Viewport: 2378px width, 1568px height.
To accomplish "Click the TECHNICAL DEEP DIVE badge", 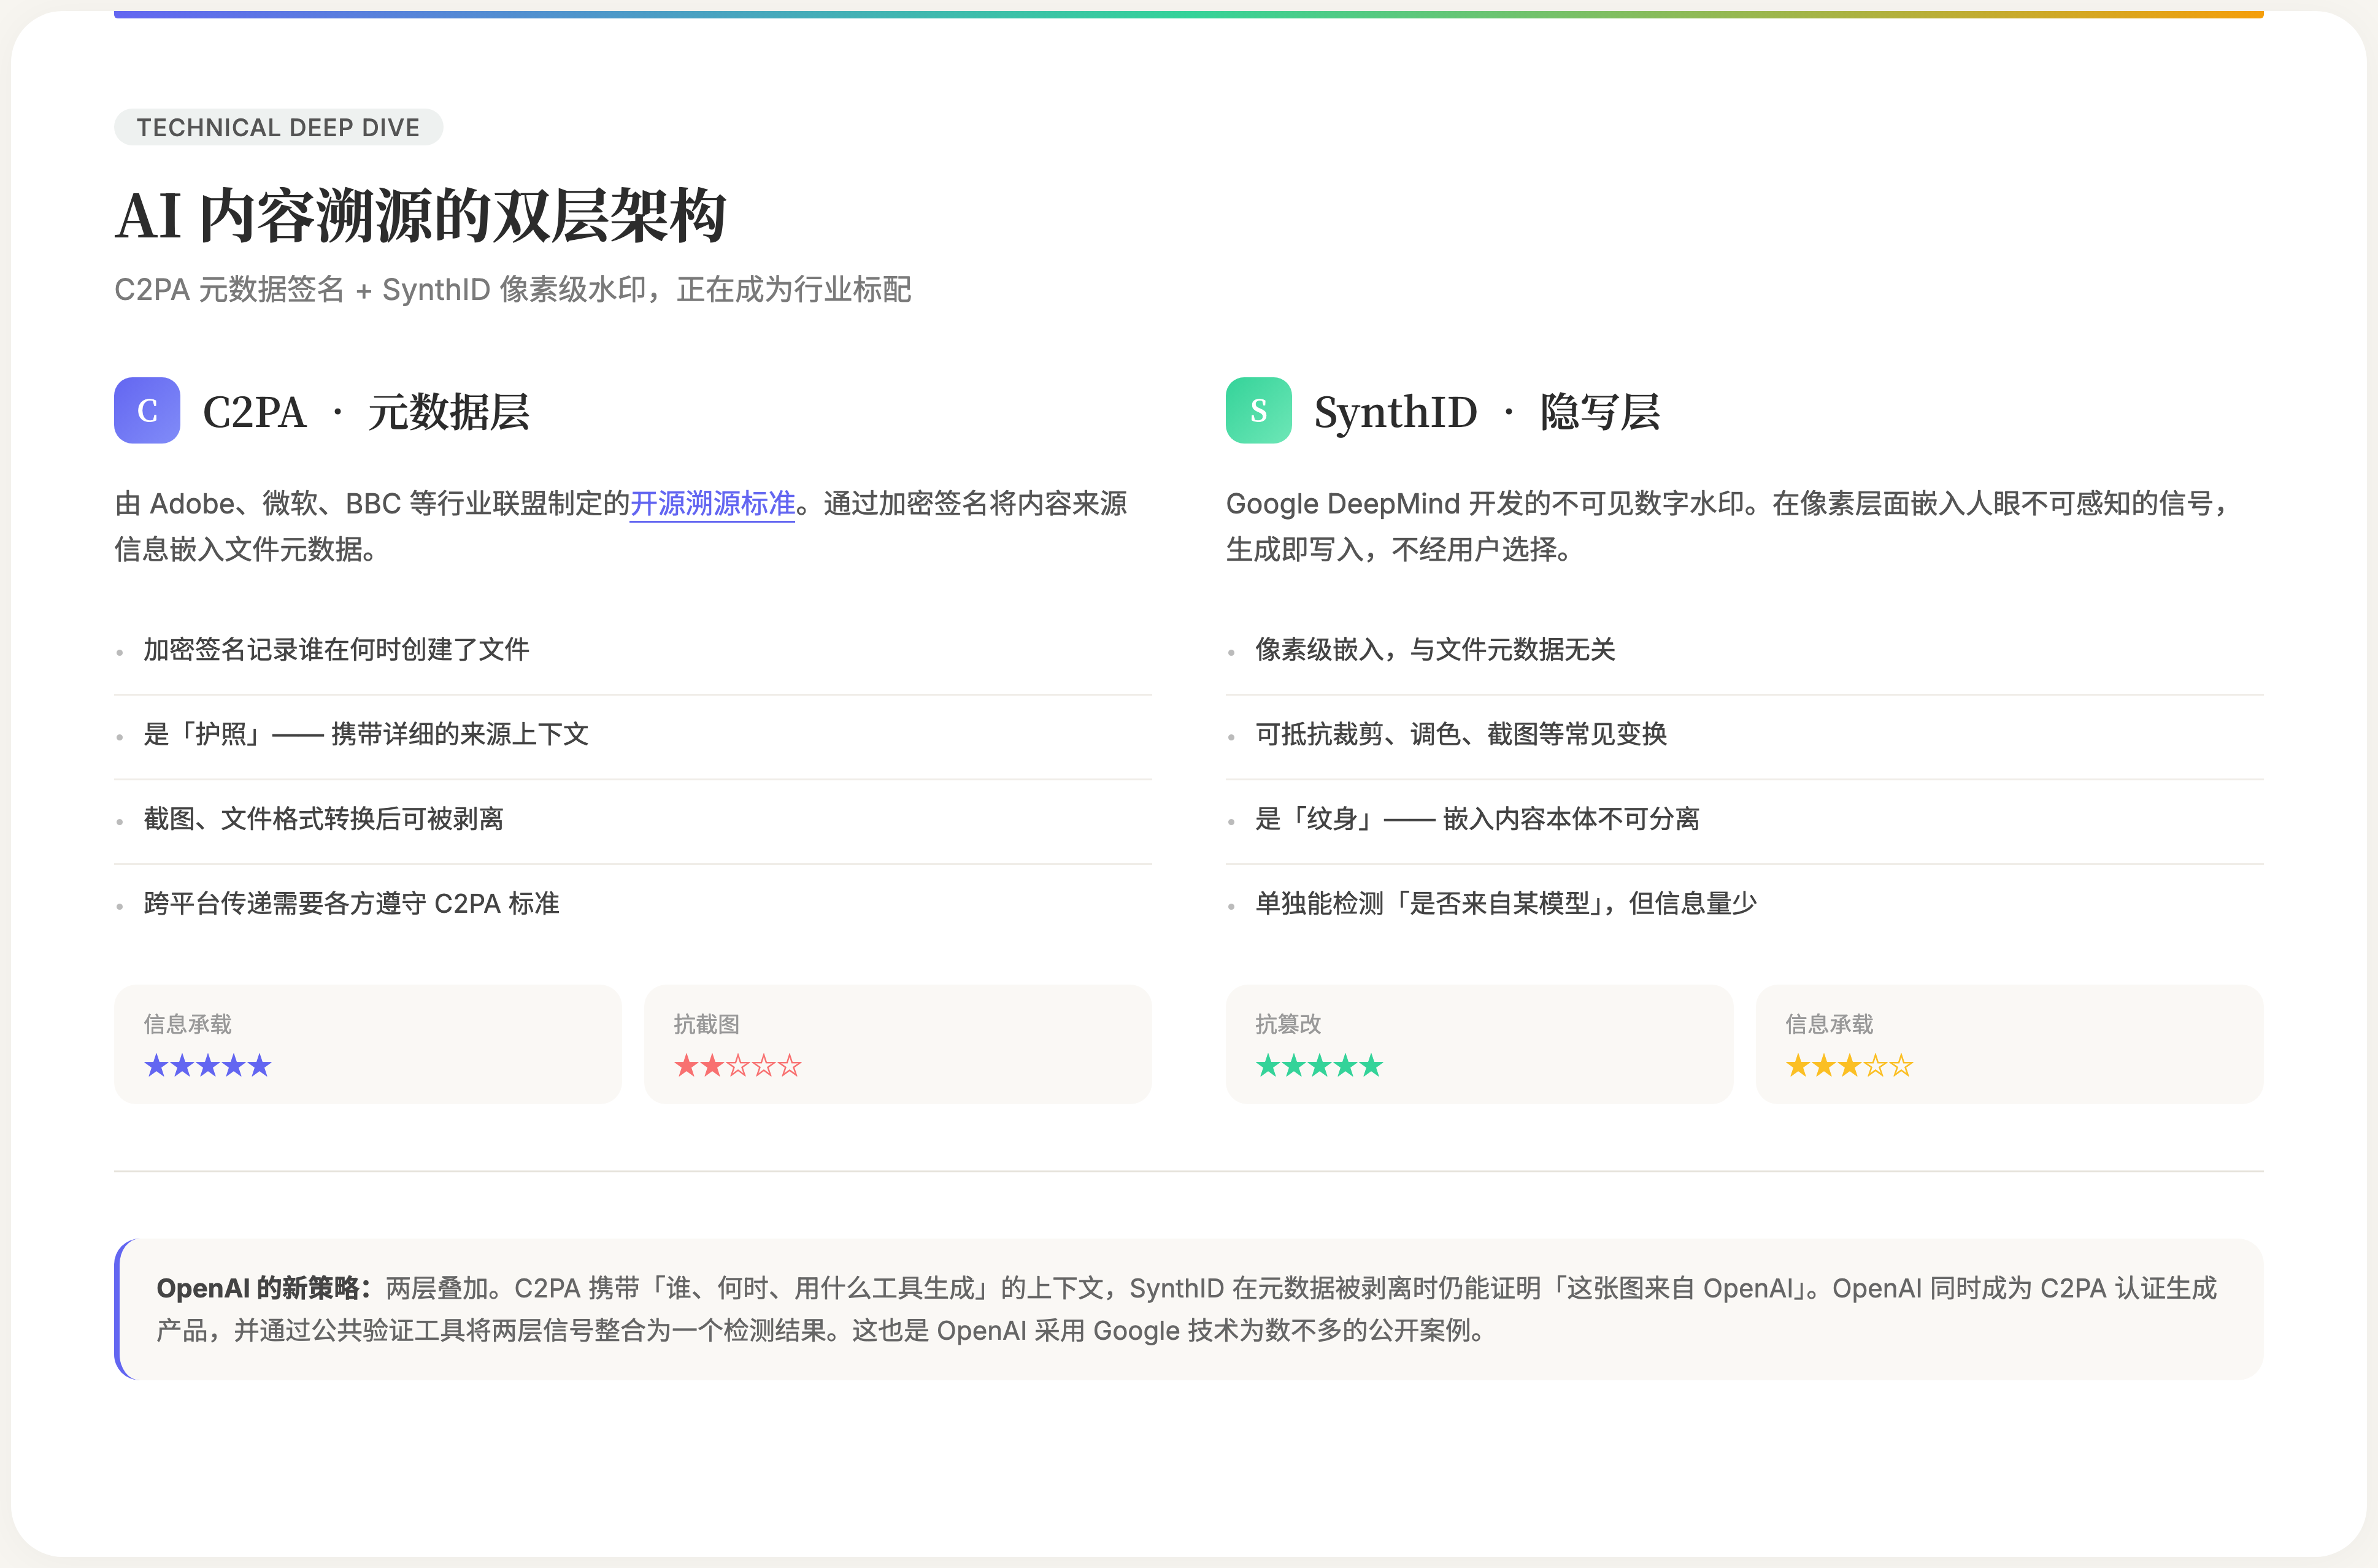I will 278,127.
